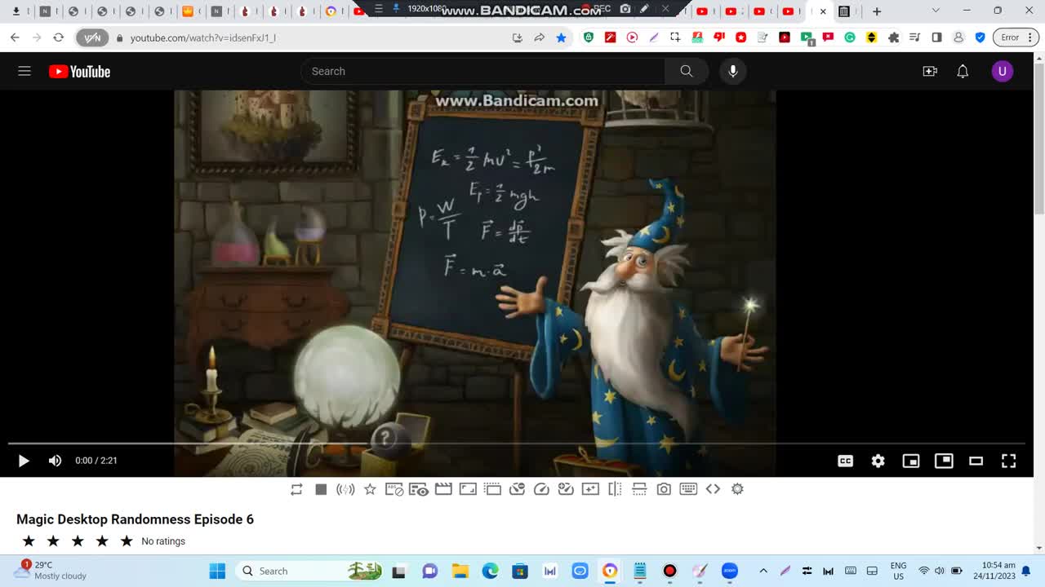Click the Magic Desktop Randomness Episode 6 title
Viewport: 1045px width, 587px height.
pyautogui.click(x=135, y=519)
